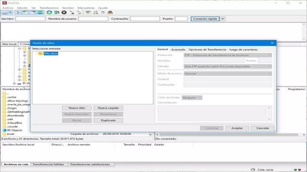
Task: Open the Archivo menu
Action: (x=8, y=8)
